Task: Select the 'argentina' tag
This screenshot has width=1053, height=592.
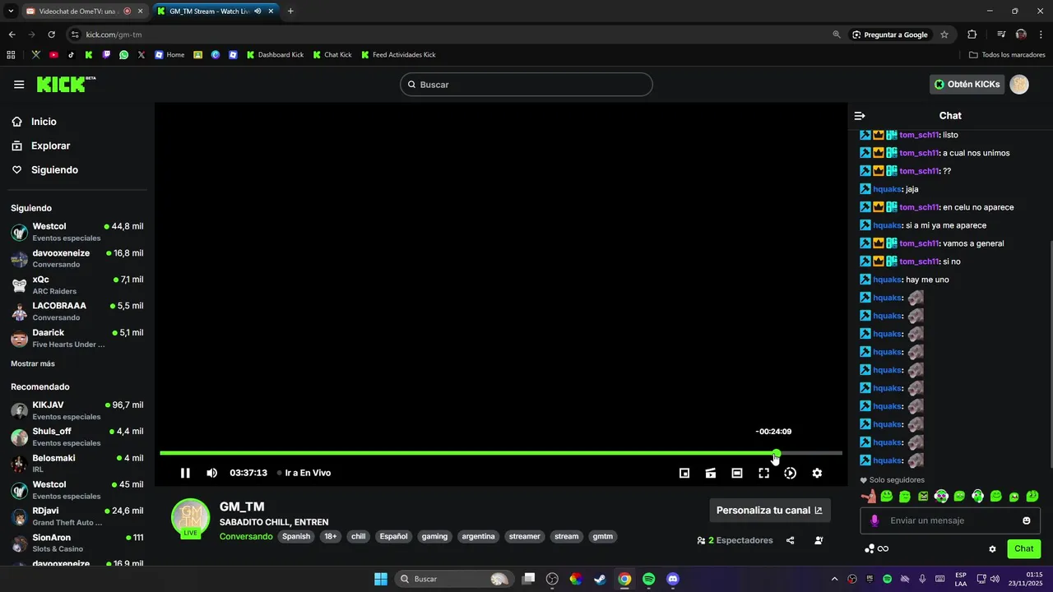Action: 478,536
